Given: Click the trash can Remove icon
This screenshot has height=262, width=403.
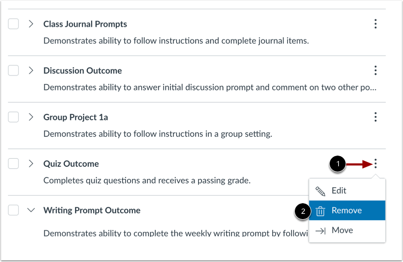Looking at the screenshot, I should 320,211.
